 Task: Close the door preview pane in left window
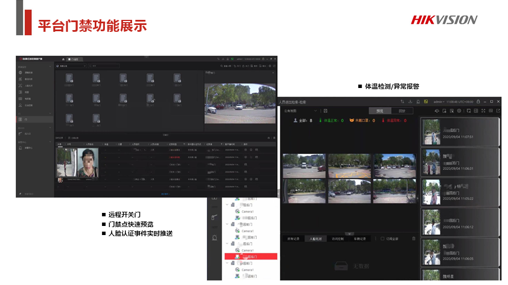tap(273, 73)
